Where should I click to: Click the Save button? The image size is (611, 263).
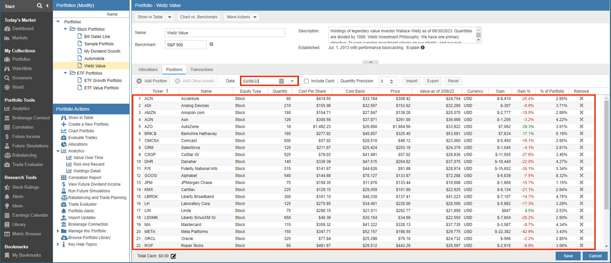tap(568, 256)
